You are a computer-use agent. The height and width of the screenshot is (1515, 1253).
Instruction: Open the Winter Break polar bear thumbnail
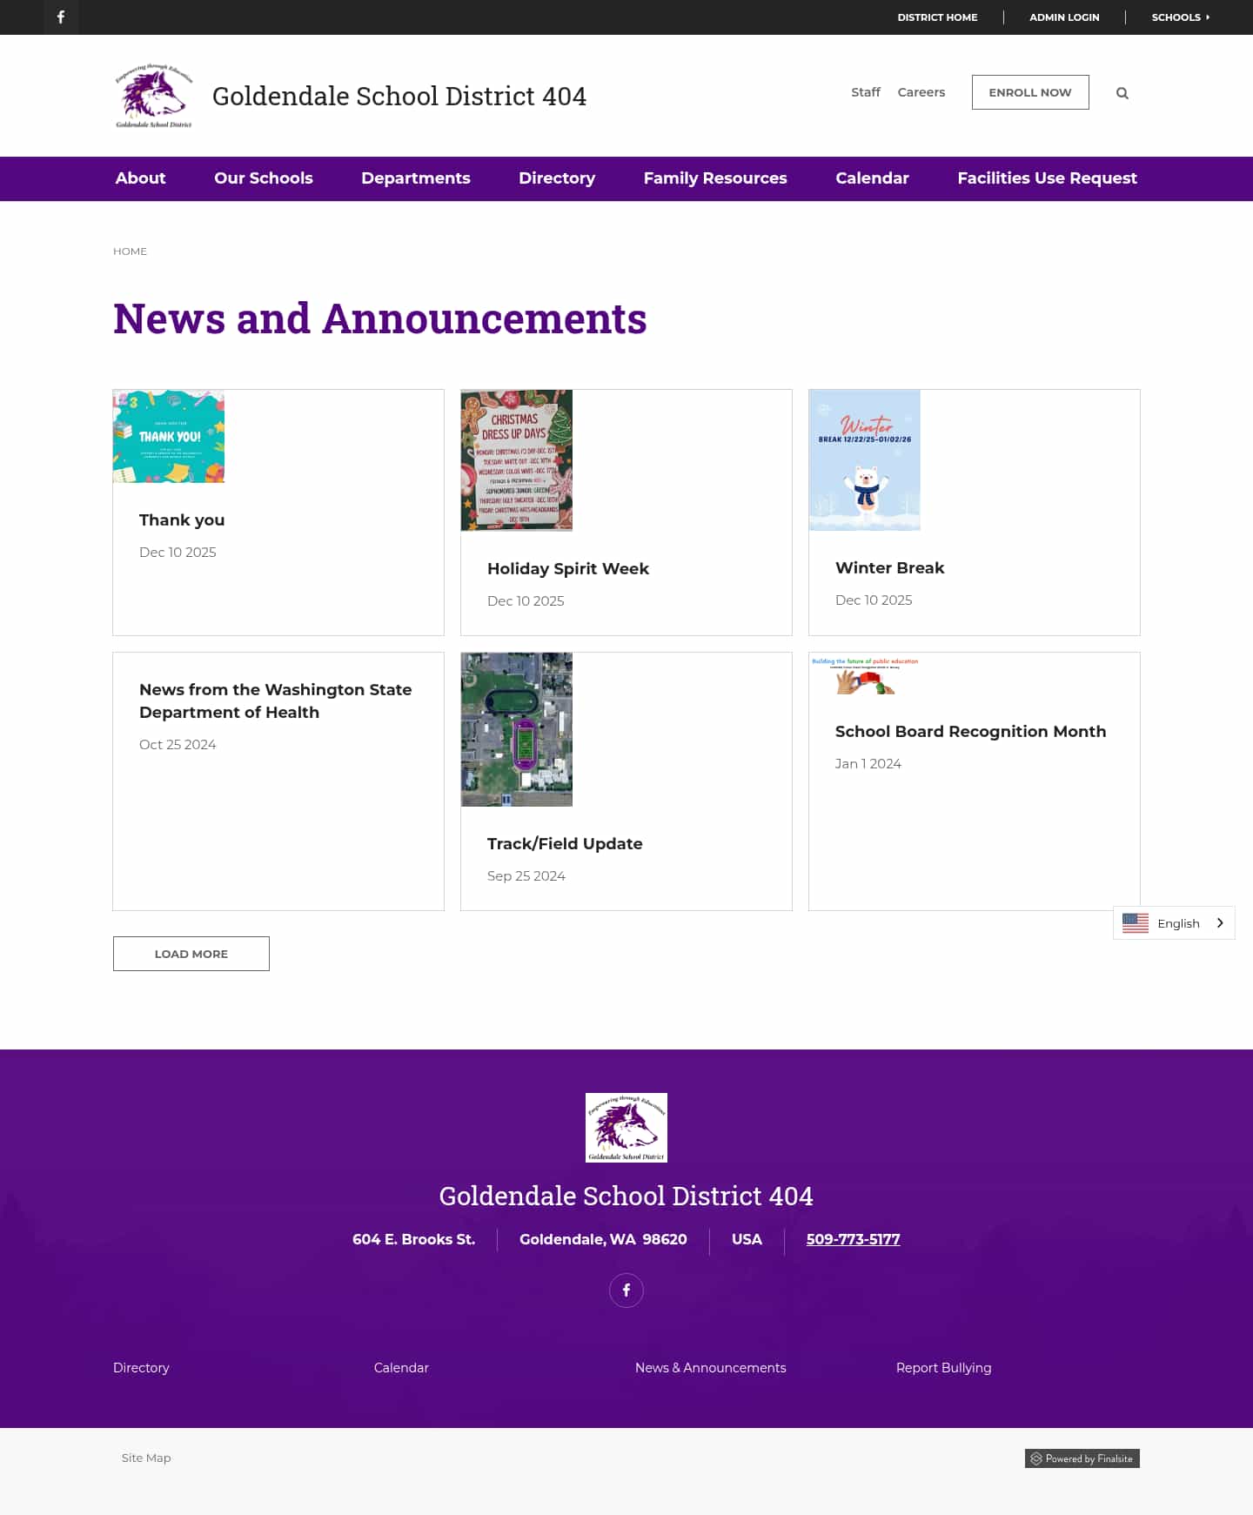tap(865, 460)
